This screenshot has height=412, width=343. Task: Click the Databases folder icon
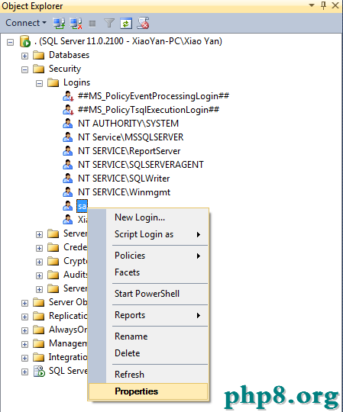(x=39, y=55)
